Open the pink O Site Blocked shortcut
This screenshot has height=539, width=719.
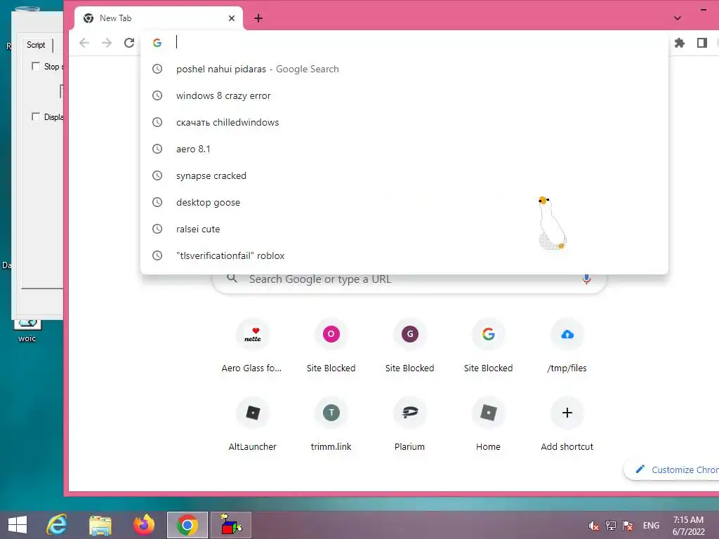[x=331, y=346]
